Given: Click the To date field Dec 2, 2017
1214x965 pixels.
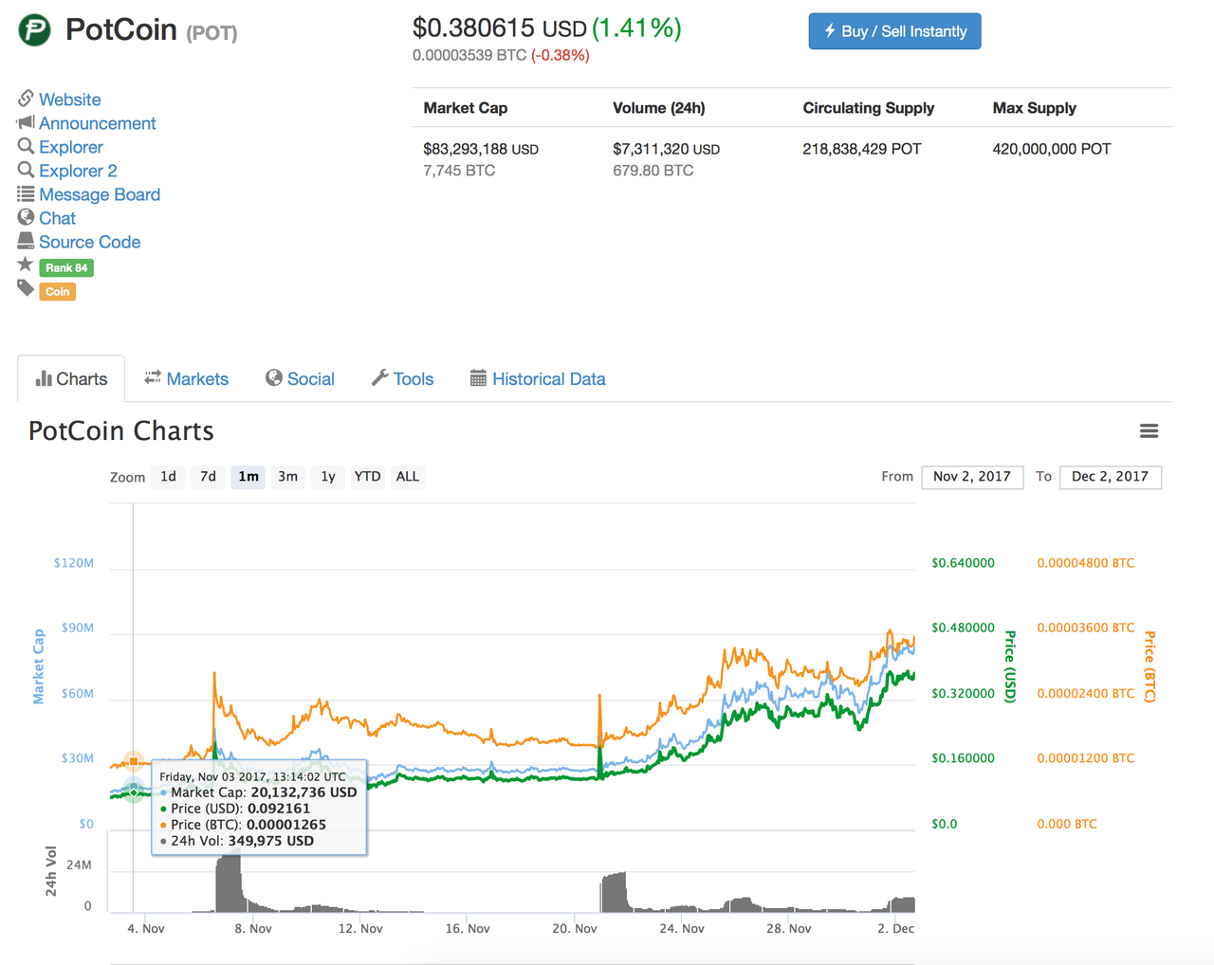Looking at the screenshot, I should [1110, 477].
